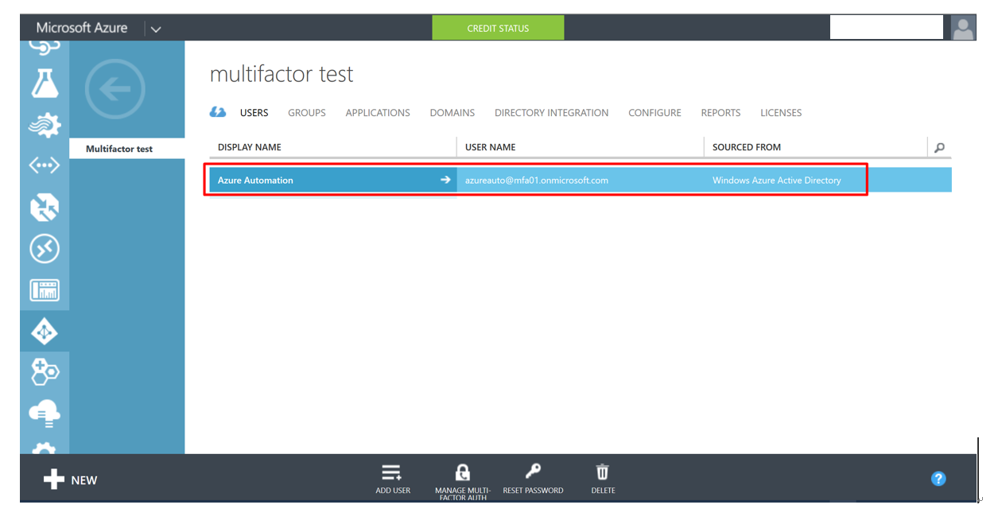Viewport: 1002px width, 528px height.
Task: Click the user avatar icon top right
Action: [x=963, y=28]
